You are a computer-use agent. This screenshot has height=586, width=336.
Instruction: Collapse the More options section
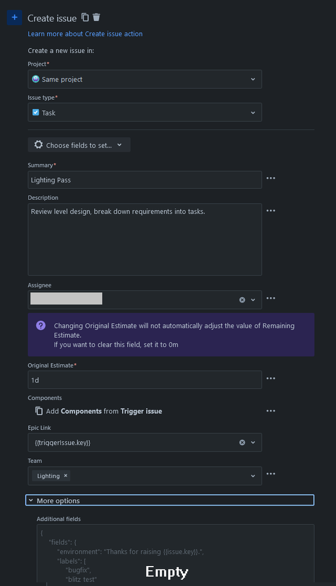pos(169,500)
